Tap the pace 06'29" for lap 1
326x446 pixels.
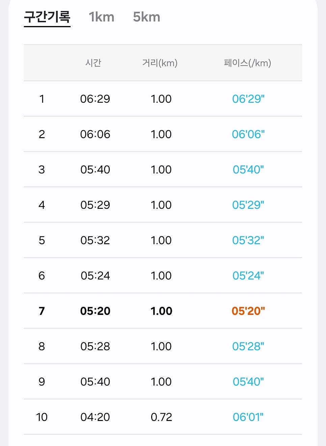pos(248,99)
